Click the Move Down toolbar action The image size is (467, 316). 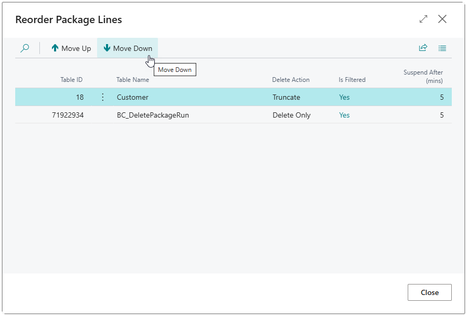[128, 48]
